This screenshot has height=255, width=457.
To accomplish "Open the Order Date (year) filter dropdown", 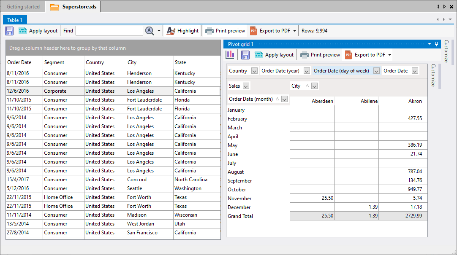I will click(307, 71).
